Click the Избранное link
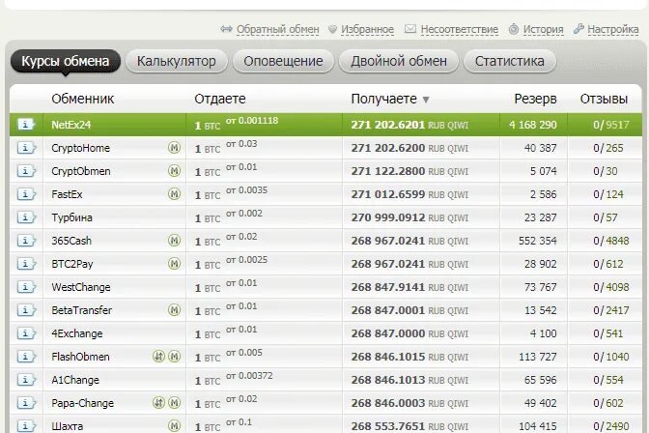 point(367,29)
